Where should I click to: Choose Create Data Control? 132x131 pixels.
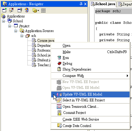pyautogui.click(x=90, y=126)
